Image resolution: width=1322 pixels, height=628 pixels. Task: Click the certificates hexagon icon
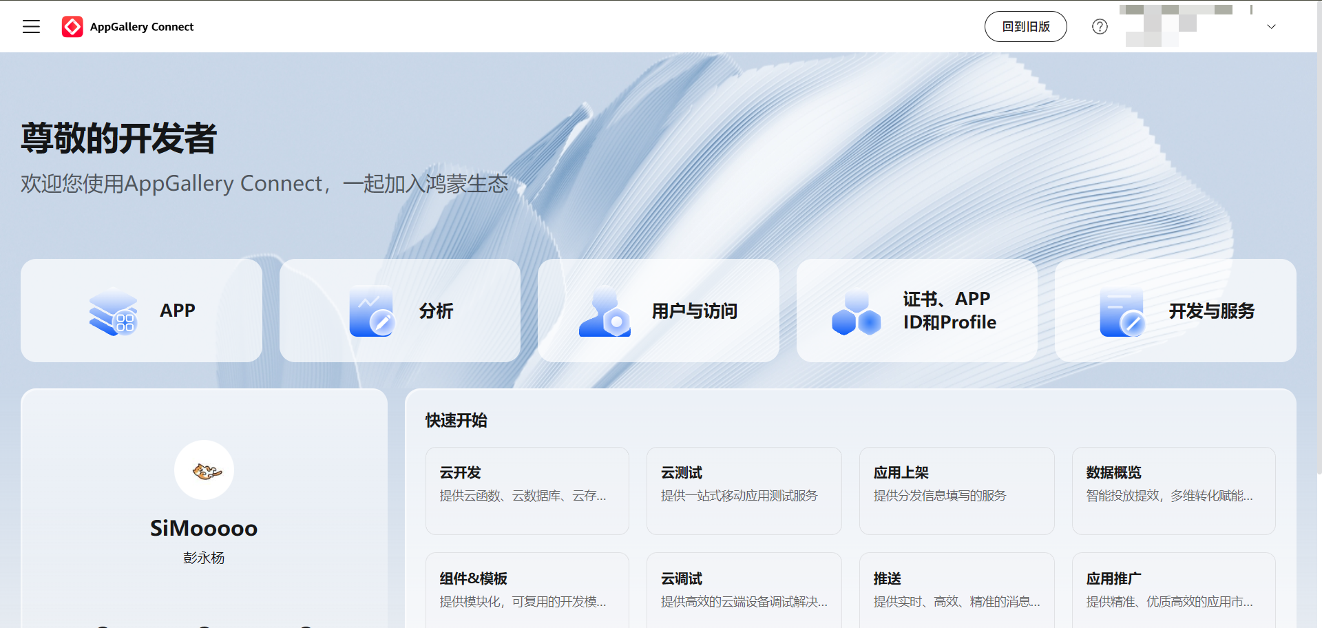pyautogui.click(x=857, y=312)
